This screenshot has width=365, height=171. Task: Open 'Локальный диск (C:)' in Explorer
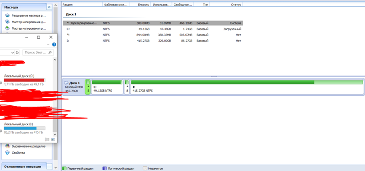(x=19, y=76)
